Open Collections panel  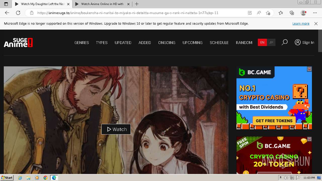[x=292, y=13]
